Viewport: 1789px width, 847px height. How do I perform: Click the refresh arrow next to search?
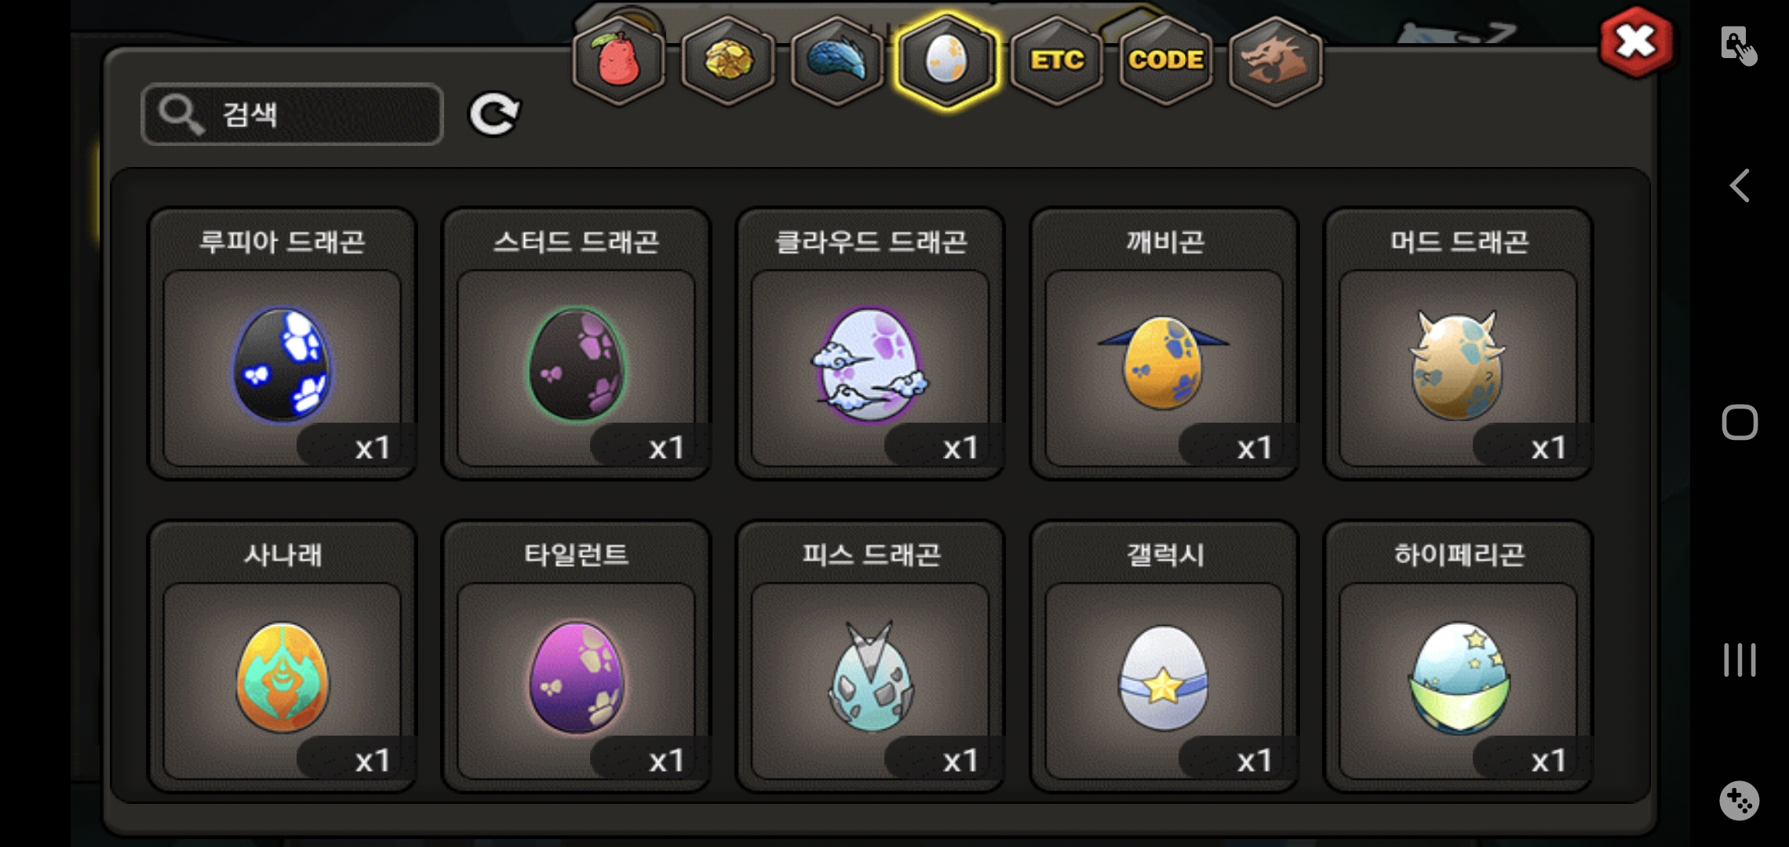coord(494,115)
